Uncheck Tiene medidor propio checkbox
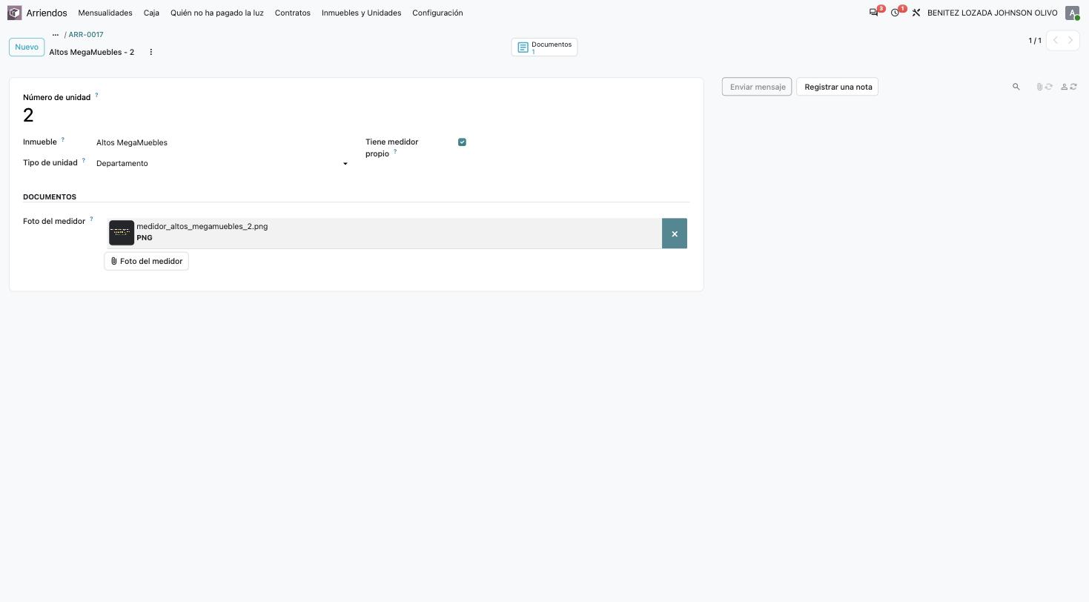Screen dimensions: 1089x602 click(x=462, y=142)
